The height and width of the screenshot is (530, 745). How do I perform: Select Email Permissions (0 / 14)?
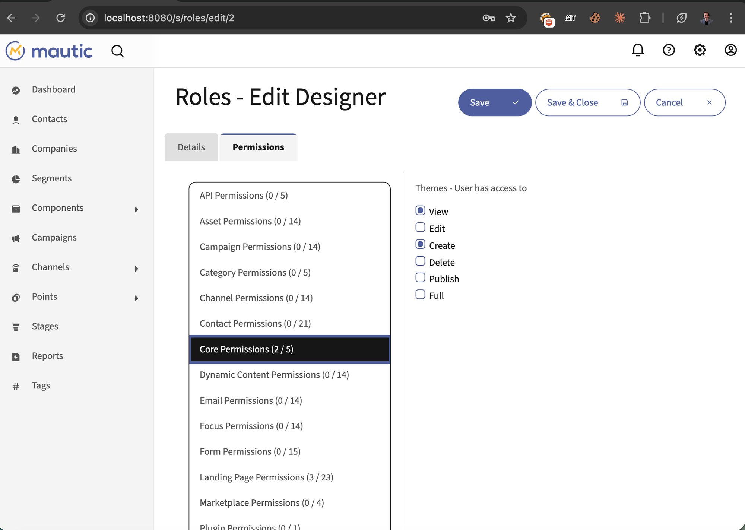[289, 401]
